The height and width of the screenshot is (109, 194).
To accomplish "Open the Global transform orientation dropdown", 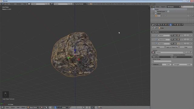I will [65, 107].
